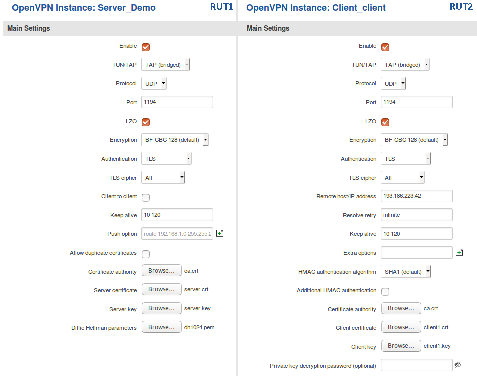
Task: Click the dh1024.pem file name
Action: 199,327
